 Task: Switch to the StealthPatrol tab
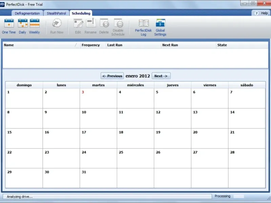pyautogui.click(x=56, y=13)
